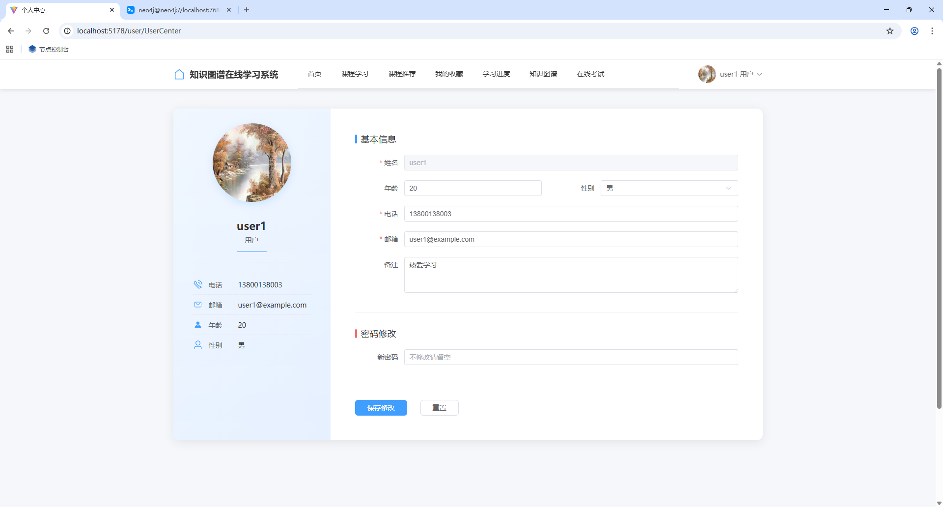943x507 pixels.
Task: Click the age person icon in profile card
Action: tap(198, 325)
